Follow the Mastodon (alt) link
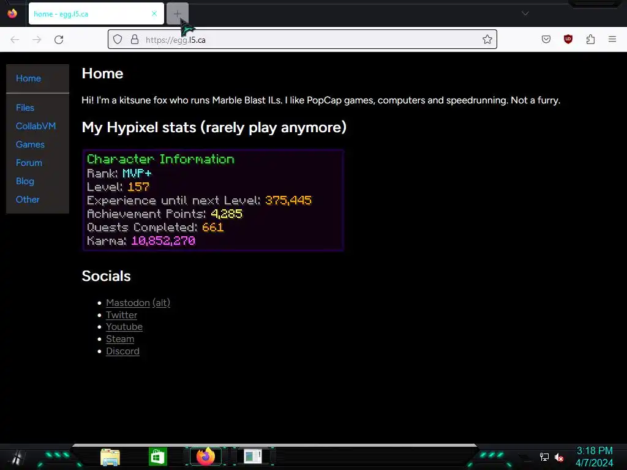Screen dimensions: 627x470 pos(161,303)
